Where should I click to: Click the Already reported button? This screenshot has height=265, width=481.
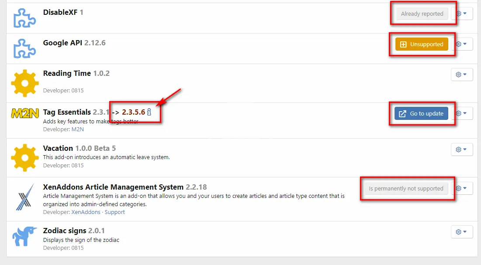tap(422, 14)
